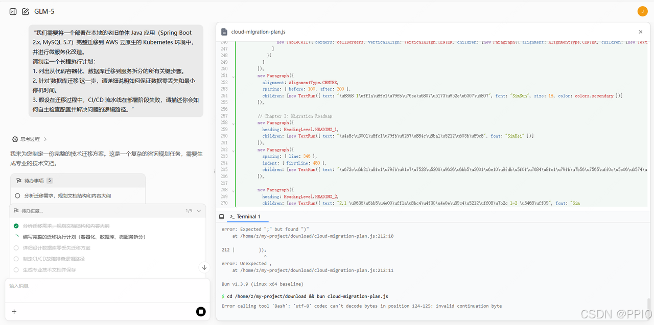Fold the code block at line 262
Image resolution: width=654 pixels, height=325 pixels.
(x=233, y=151)
